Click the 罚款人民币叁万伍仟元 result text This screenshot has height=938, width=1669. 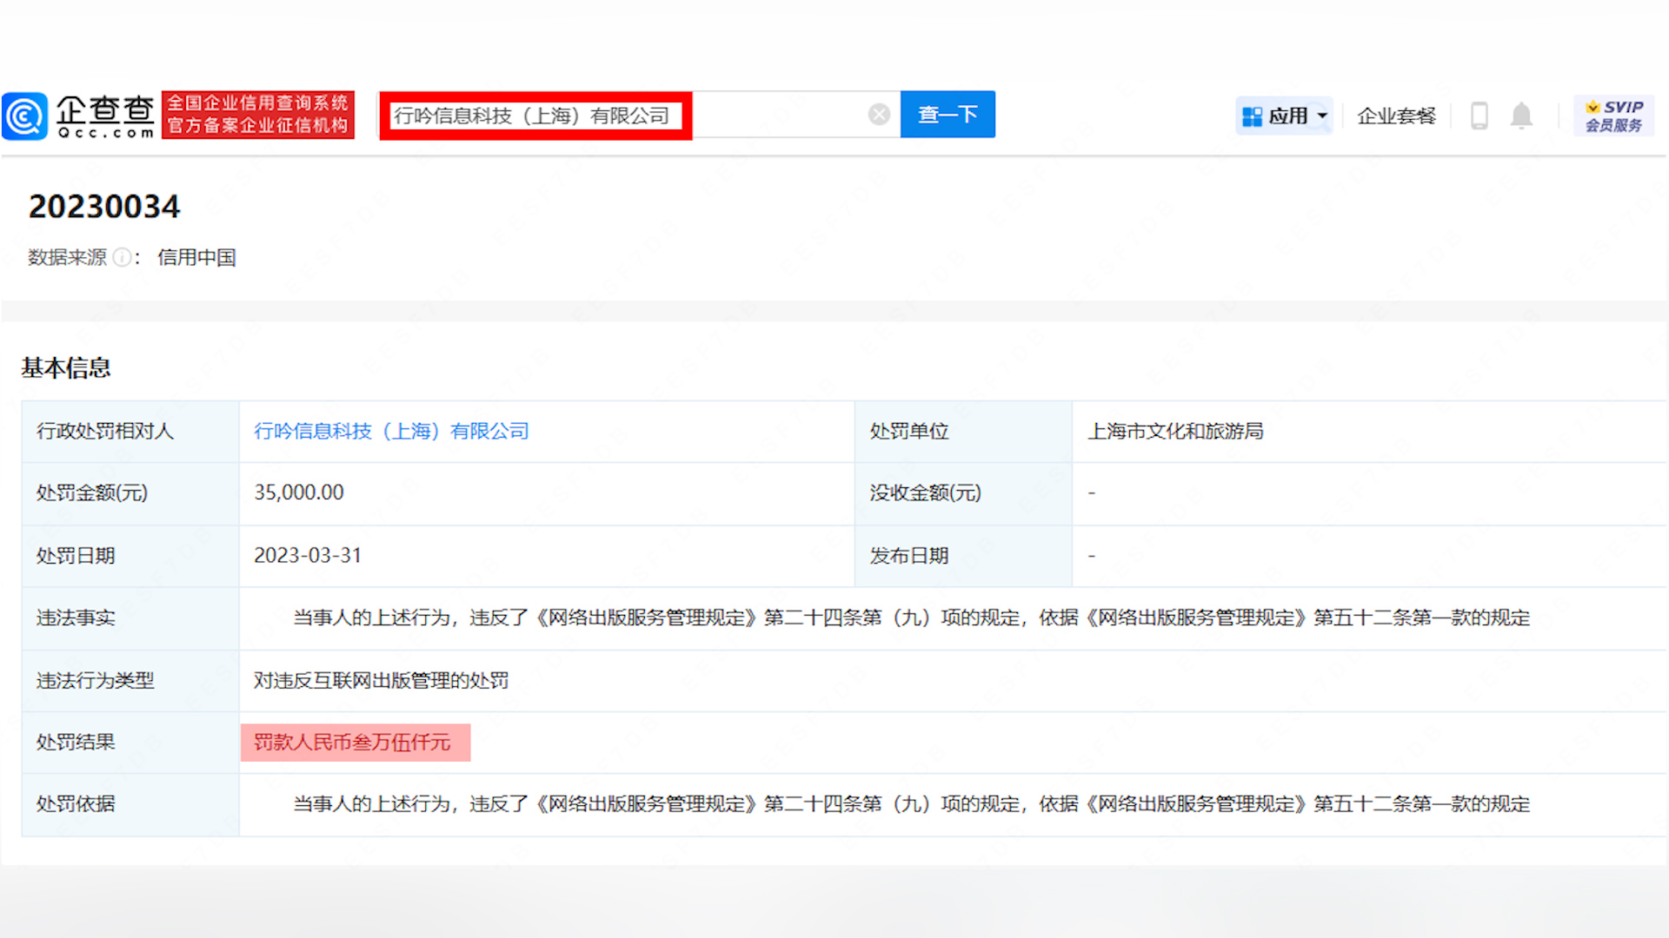coord(352,743)
